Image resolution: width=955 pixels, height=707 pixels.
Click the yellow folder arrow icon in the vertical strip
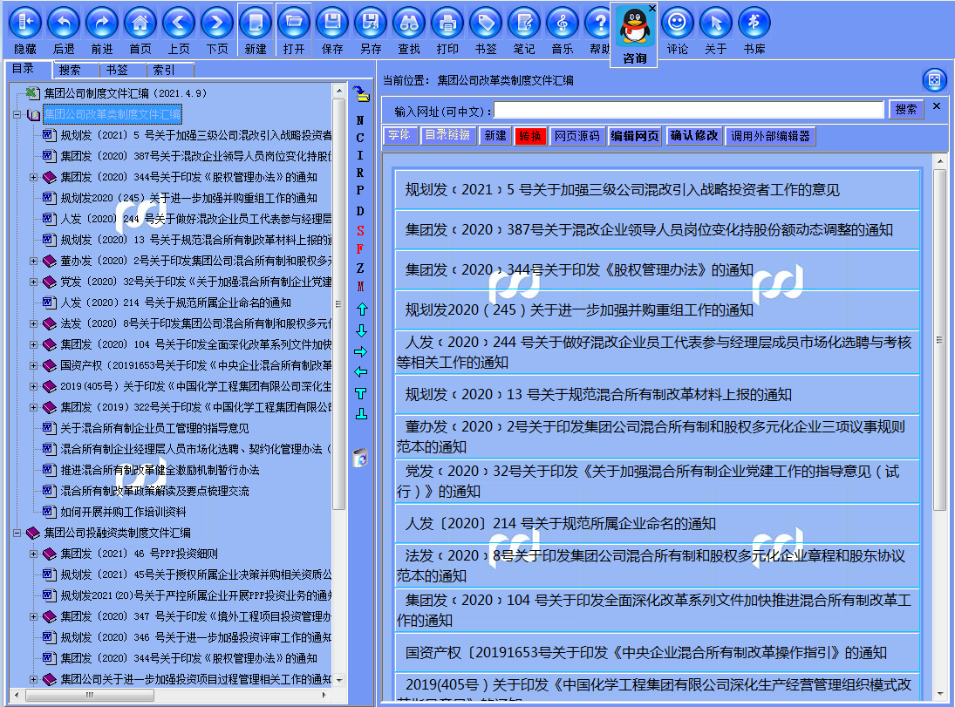click(x=361, y=94)
